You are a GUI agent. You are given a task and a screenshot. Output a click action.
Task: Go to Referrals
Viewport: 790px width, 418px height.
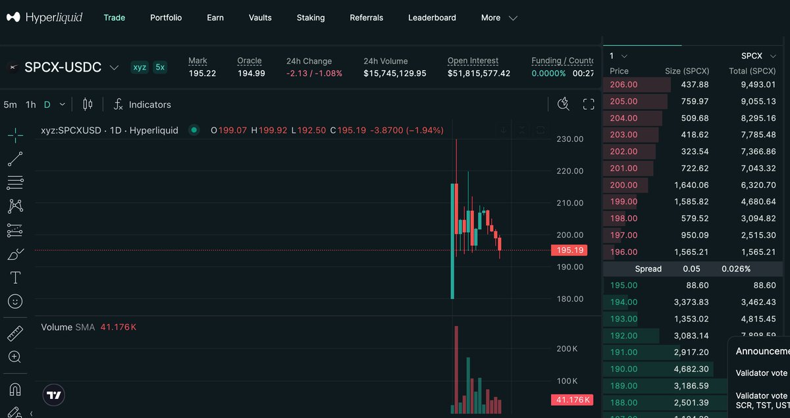(367, 18)
